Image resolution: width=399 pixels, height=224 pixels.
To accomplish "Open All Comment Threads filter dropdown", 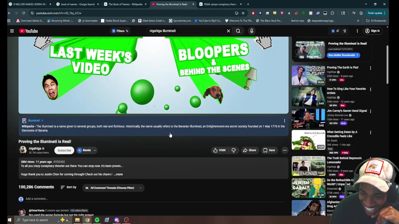I will (x=114, y=188).
